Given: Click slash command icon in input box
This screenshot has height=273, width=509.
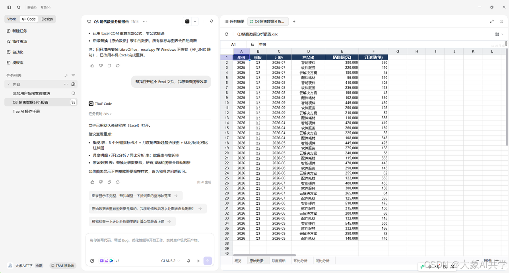Looking at the screenshot, I should coord(92,261).
